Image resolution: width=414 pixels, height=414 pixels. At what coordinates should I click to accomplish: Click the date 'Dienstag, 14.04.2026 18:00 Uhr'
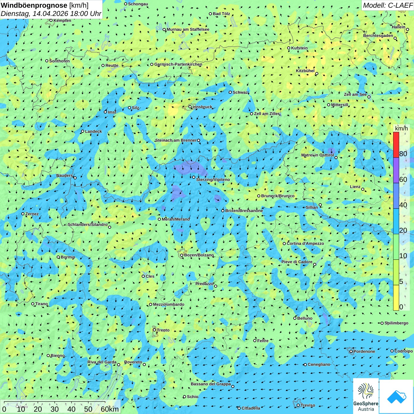click(x=51, y=14)
